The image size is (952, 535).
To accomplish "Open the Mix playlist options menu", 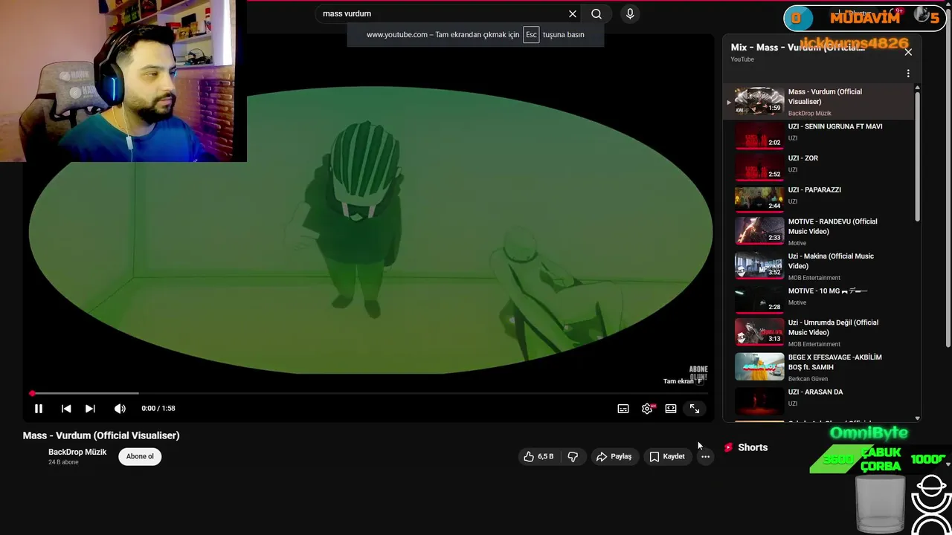I will pyautogui.click(x=908, y=74).
